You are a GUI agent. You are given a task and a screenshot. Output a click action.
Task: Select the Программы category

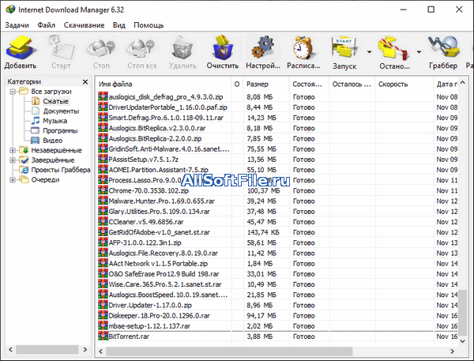[60, 130]
